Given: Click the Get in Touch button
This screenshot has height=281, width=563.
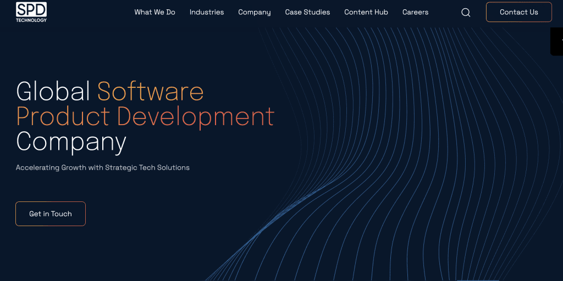Looking at the screenshot, I should coord(51,214).
